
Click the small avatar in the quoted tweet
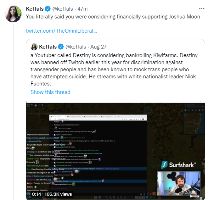[34, 47]
